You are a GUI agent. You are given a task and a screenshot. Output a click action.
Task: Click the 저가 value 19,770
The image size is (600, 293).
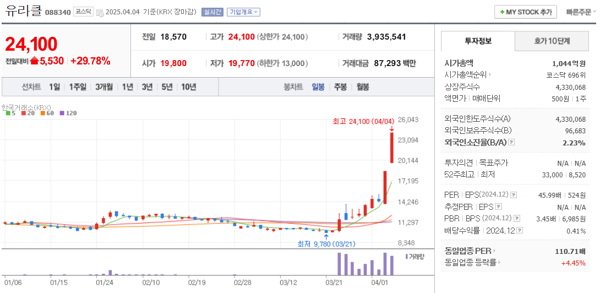click(x=242, y=63)
